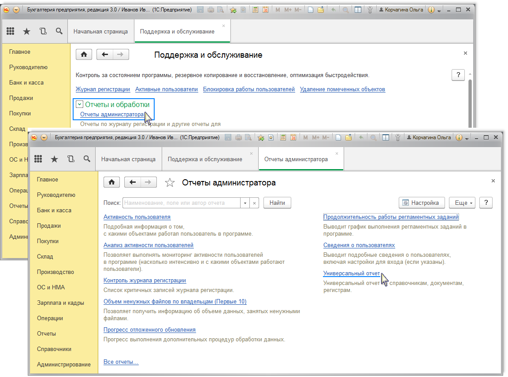
Task: Click calculator icon in back window title bar
Action: click(255, 10)
